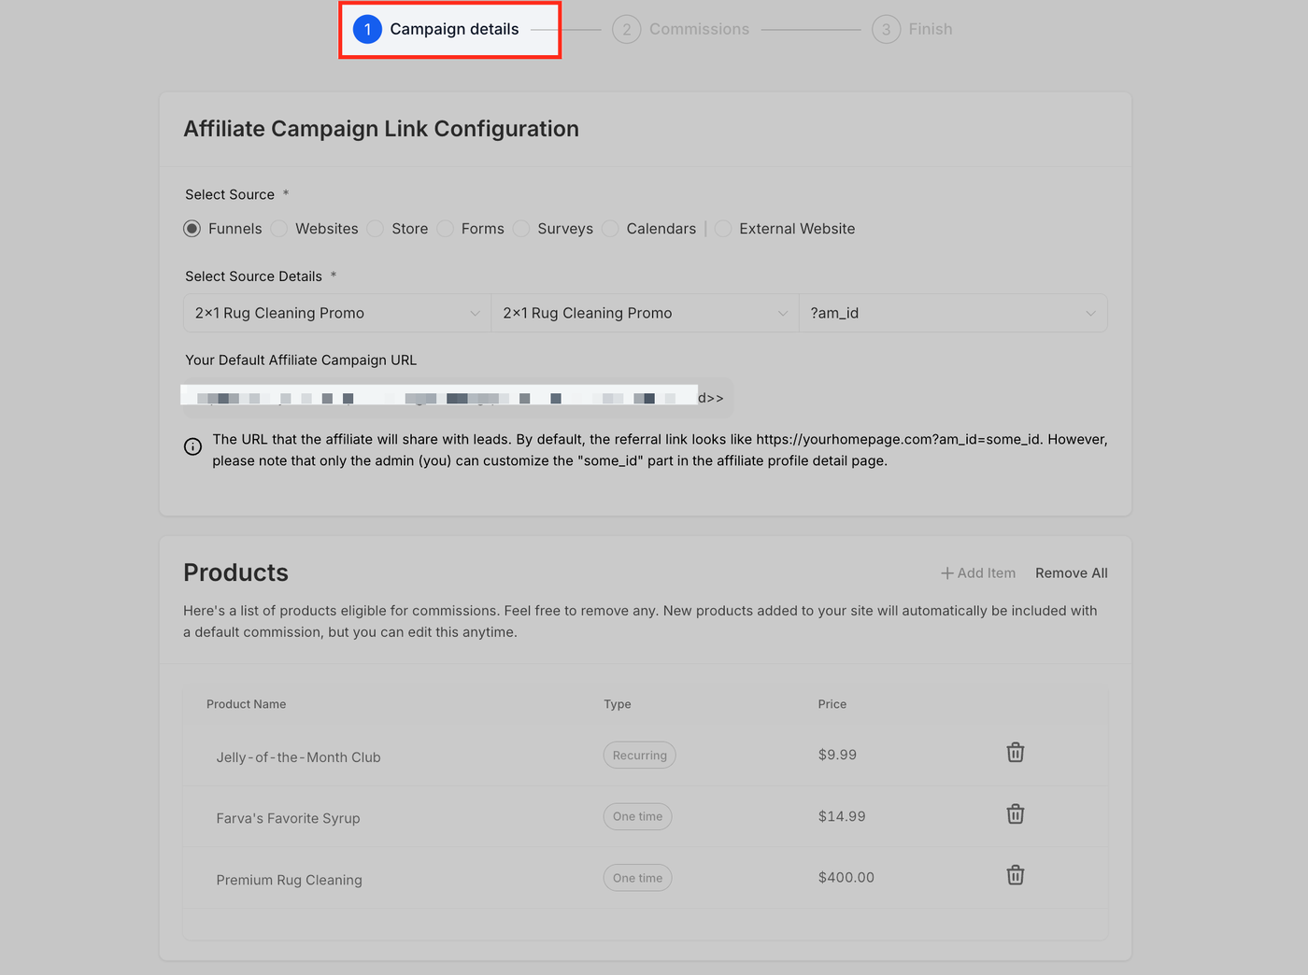This screenshot has height=975, width=1308.
Task: Click the info icon beside URL note
Action: pyautogui.click(x=192, y=446)
